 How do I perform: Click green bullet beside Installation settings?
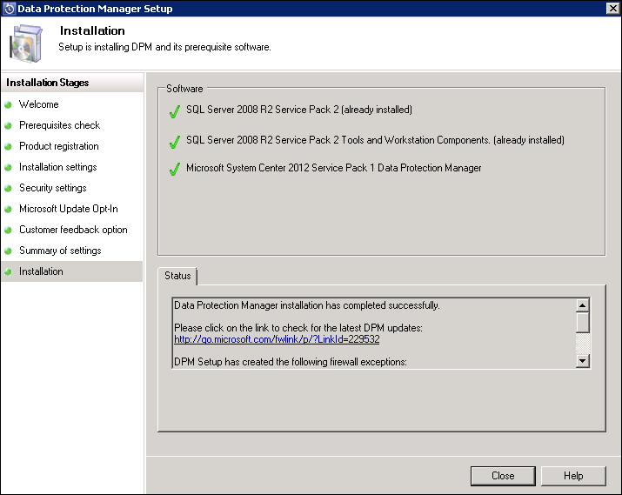click(x=8, y=167)
